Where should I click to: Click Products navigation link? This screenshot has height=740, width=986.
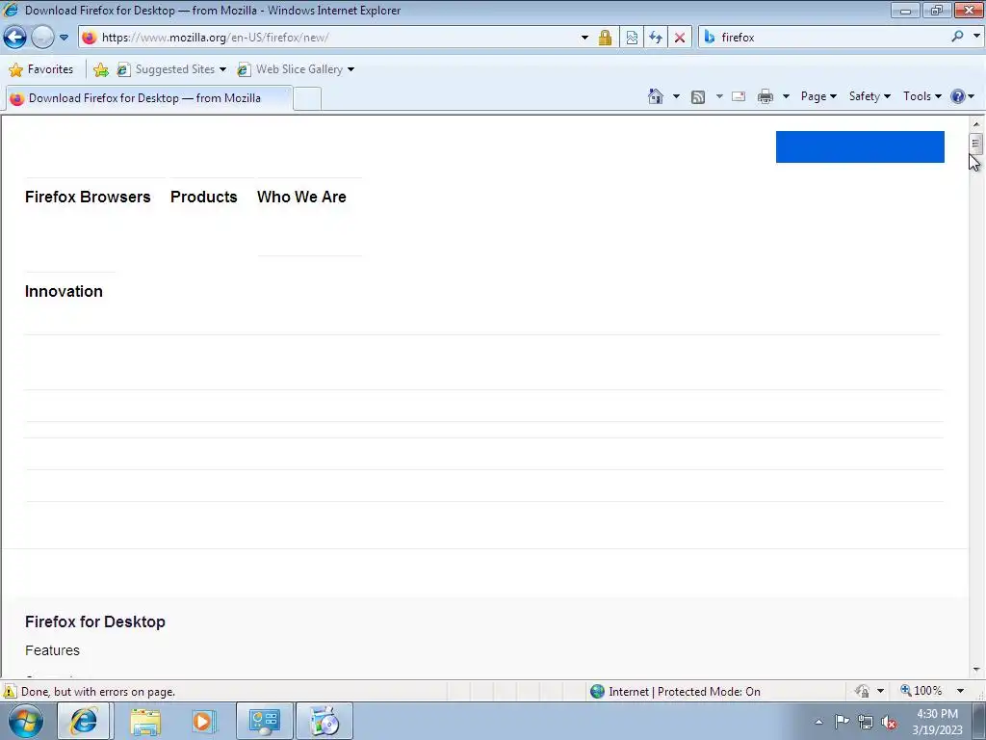tap(204, 197)
